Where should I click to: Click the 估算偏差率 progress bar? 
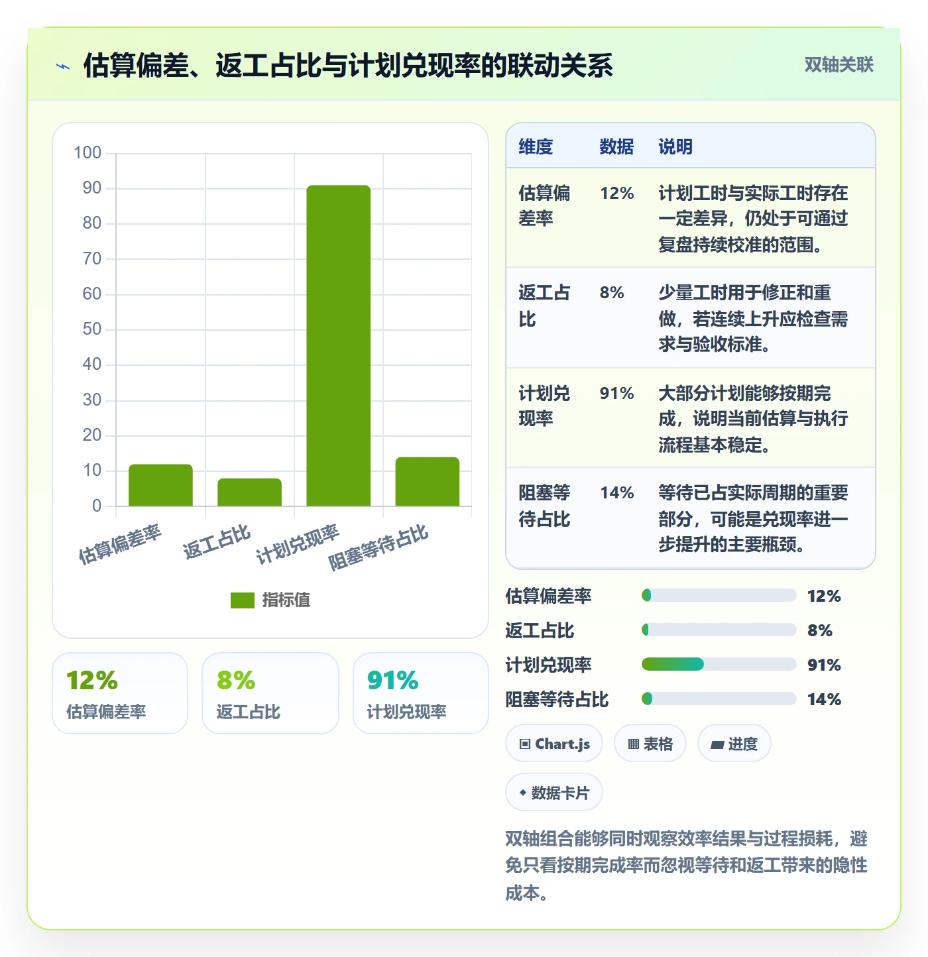point(719,595)
